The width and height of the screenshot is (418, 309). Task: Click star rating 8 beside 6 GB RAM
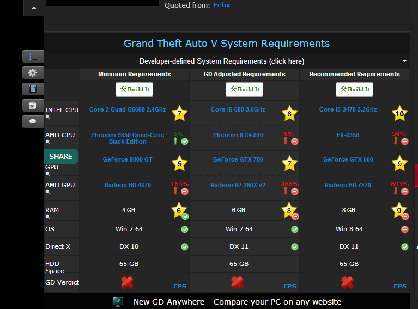[x=289, y=210]
